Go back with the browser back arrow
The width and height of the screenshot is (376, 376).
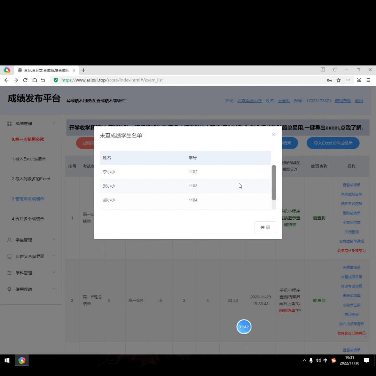tap(6, 80)
